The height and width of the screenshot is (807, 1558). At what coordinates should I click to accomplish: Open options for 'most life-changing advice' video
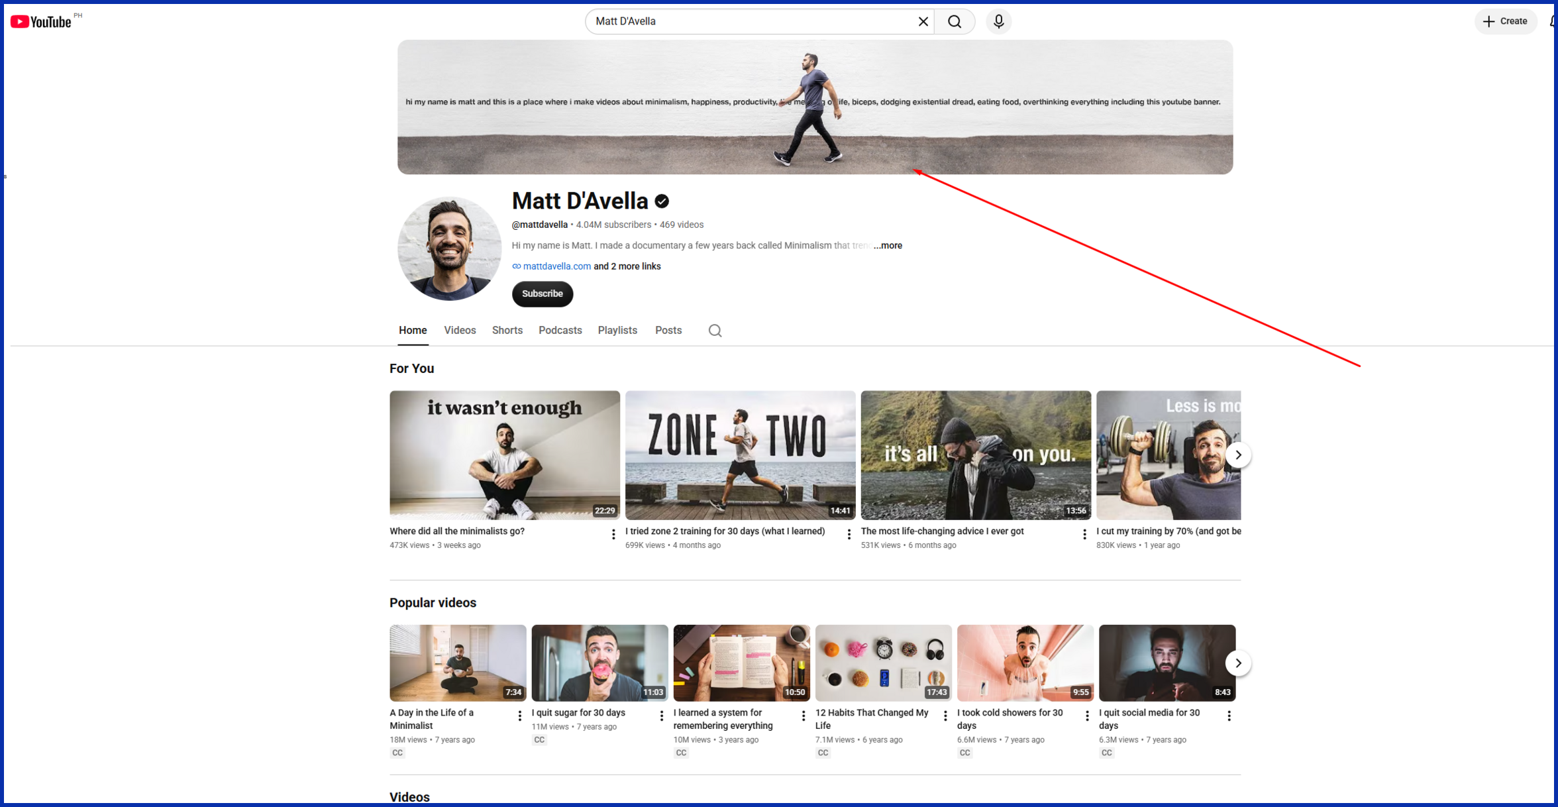(x=1084, y=534)
